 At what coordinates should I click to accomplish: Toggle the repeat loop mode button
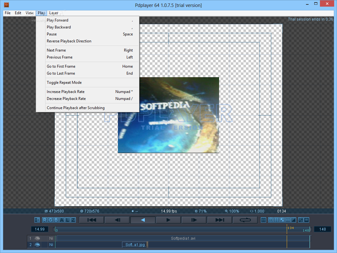click(245, 220)
